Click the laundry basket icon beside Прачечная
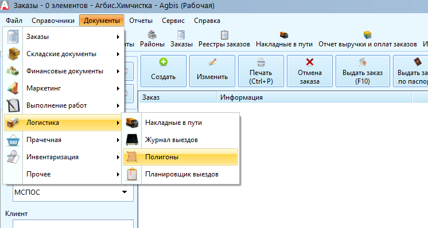The width and height of the screenshot is (428, 228). click(x=13, y=140)
